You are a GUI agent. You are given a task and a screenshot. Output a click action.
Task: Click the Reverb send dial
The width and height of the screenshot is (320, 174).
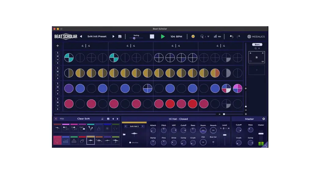pos(213,130)
